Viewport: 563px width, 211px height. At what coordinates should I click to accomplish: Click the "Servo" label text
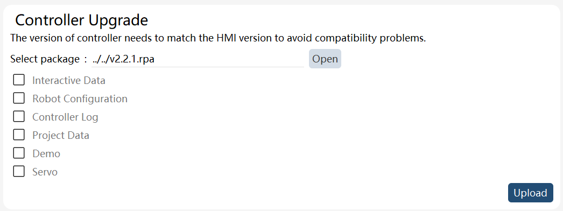pyautogui.click(x=45, y=172)
